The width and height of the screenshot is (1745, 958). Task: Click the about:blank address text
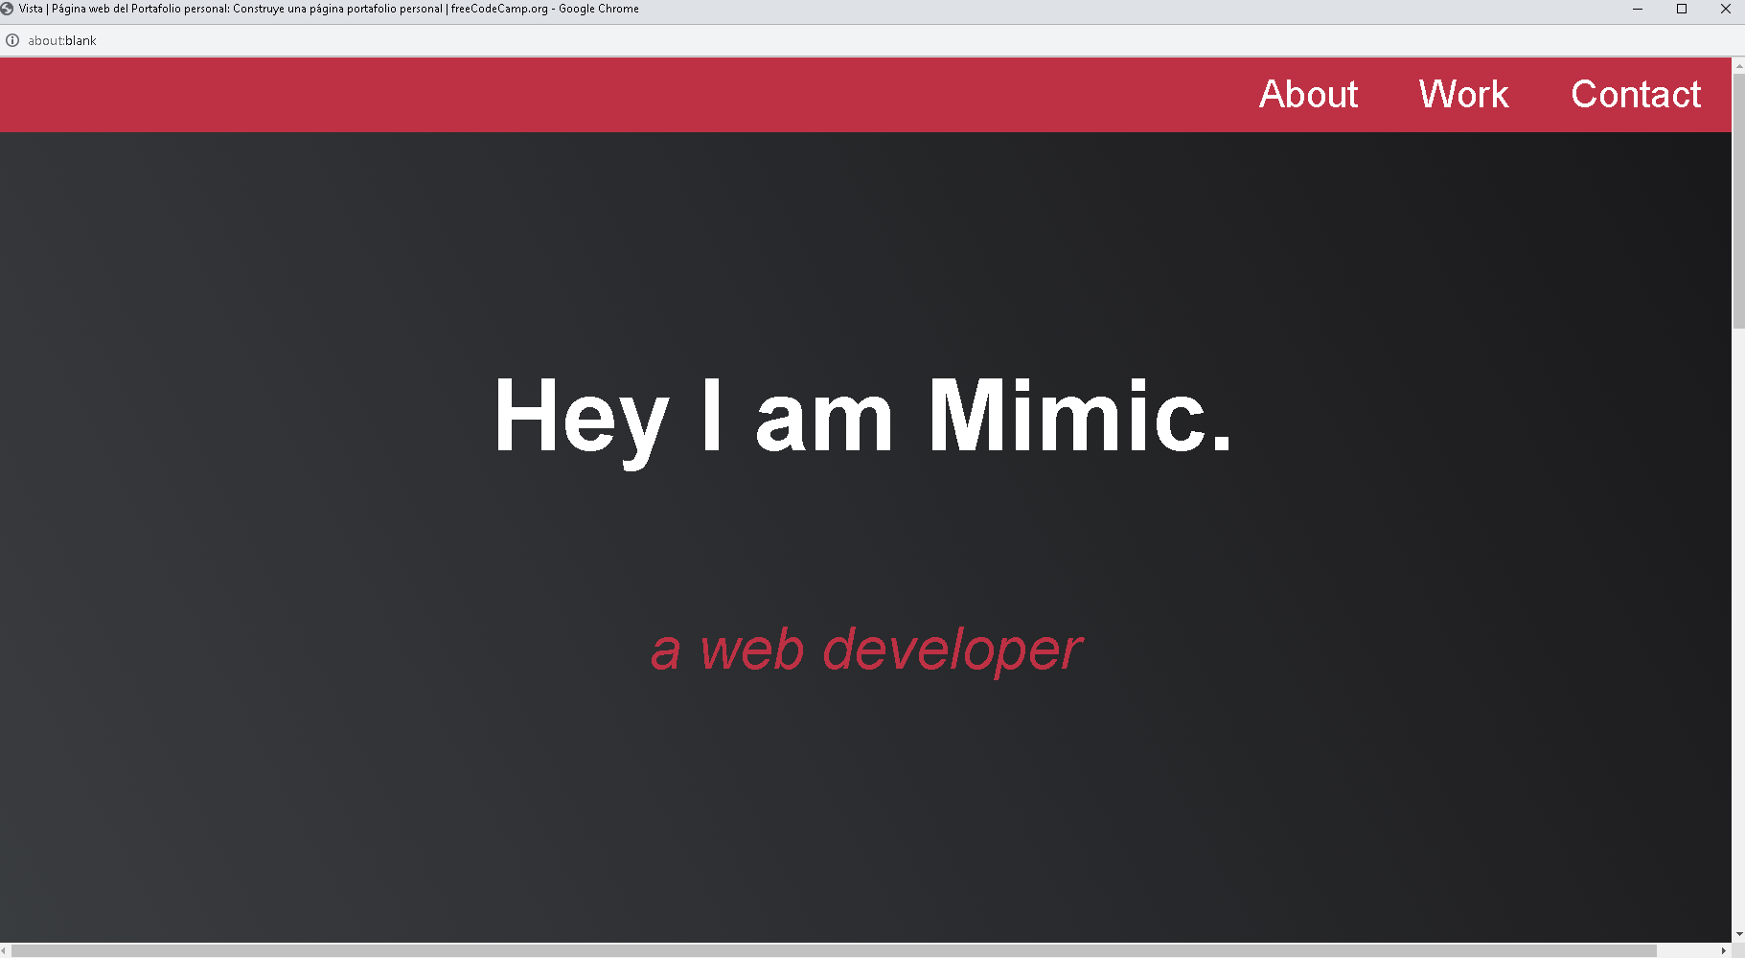coord(62,40)
